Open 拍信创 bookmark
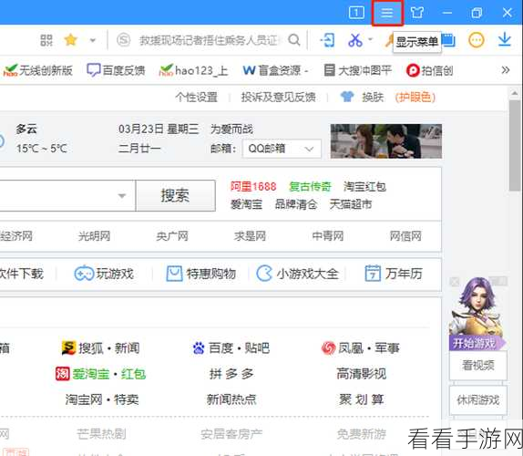This screenshot has width=523, height=456. 430,70
